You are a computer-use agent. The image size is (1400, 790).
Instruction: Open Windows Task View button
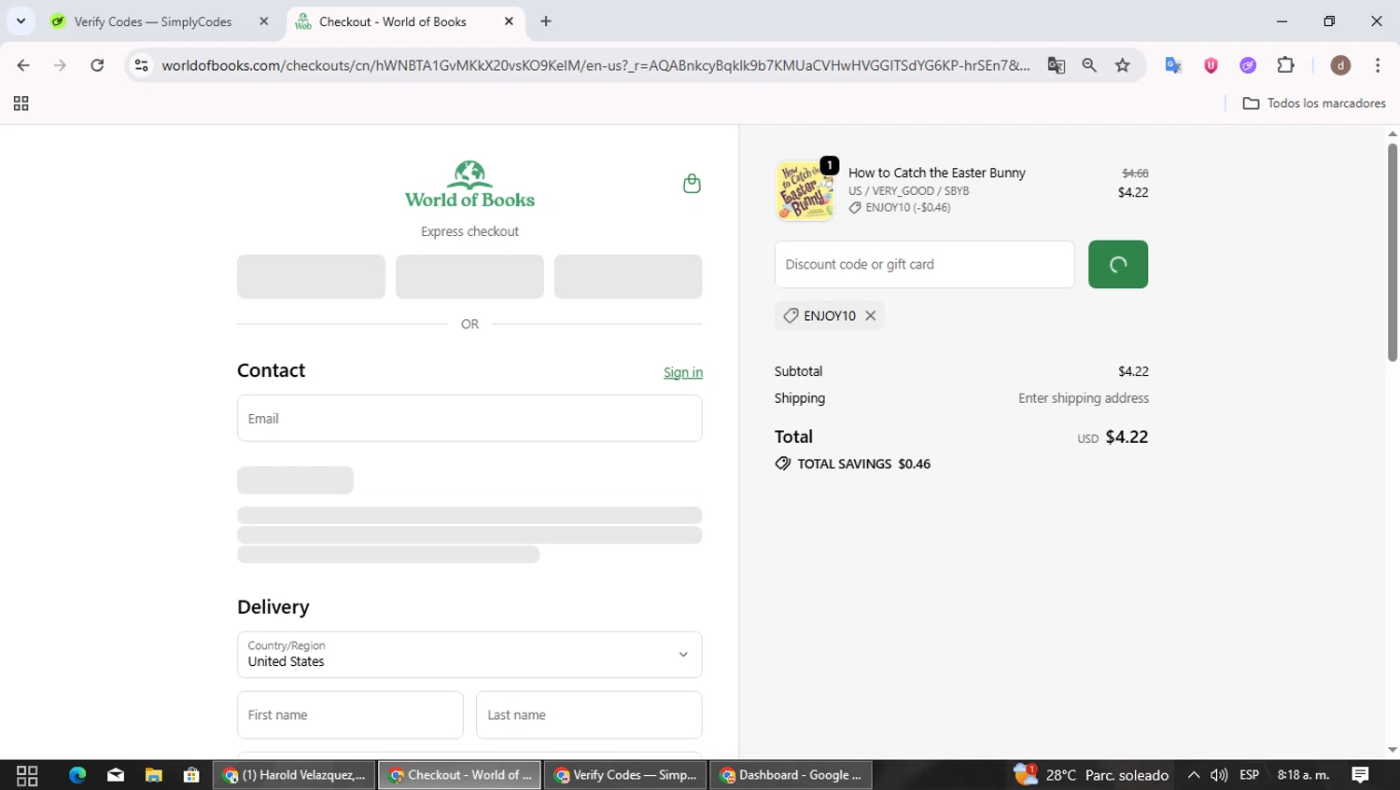27,775
